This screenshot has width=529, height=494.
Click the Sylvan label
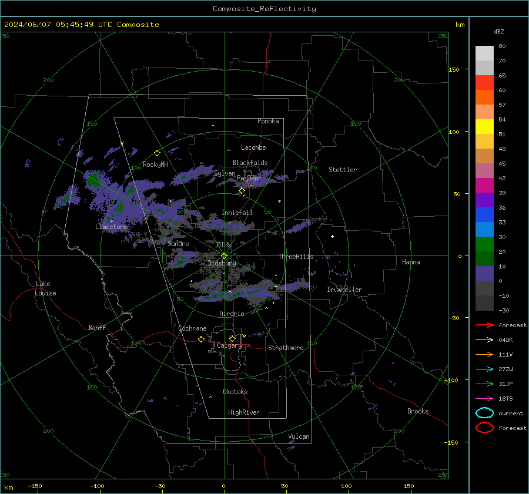tap(225, 173)
